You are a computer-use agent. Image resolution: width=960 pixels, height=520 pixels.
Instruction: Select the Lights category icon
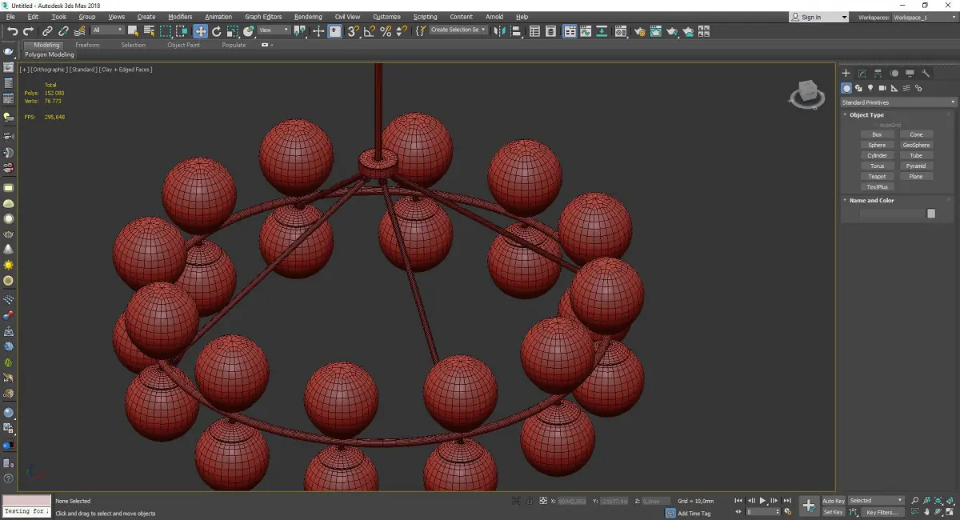tap(870, 88)
